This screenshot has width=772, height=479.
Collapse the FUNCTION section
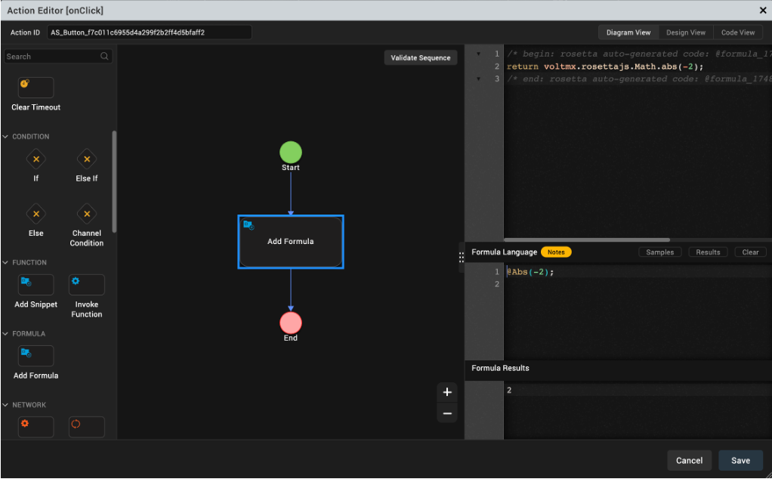5,262
